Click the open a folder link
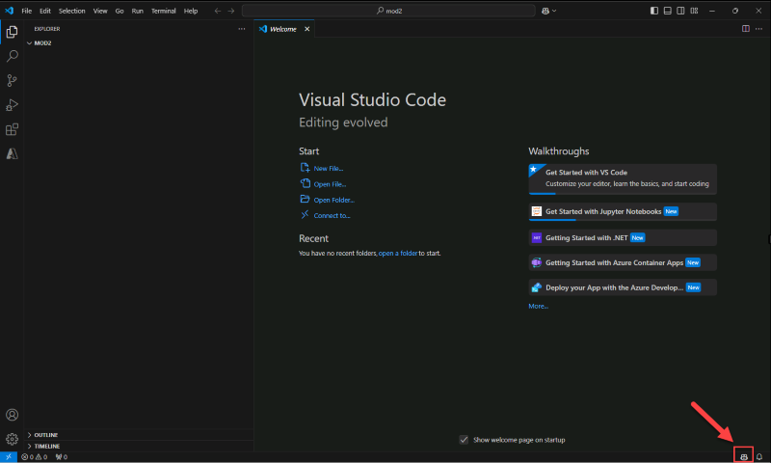 click(x=398, y=253)
